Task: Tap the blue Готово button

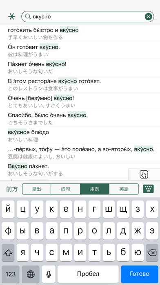Action: (140, 274)
